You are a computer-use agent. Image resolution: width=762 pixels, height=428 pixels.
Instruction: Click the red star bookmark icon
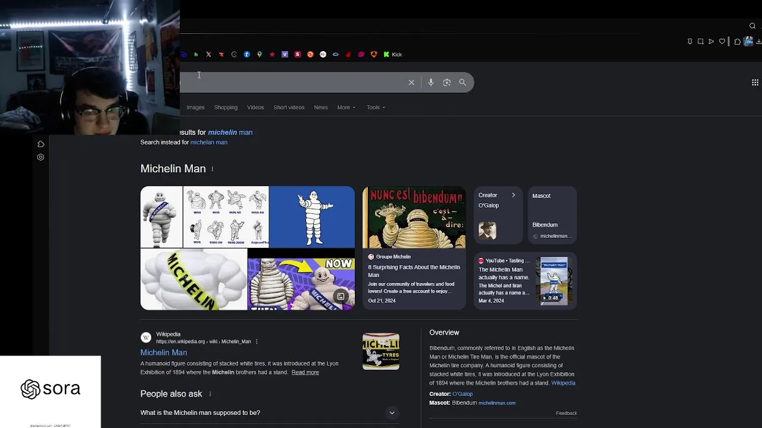point(272,55)
